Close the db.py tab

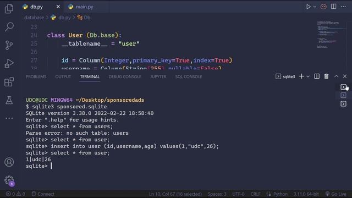pyautogui.click(x=58, y=7)
